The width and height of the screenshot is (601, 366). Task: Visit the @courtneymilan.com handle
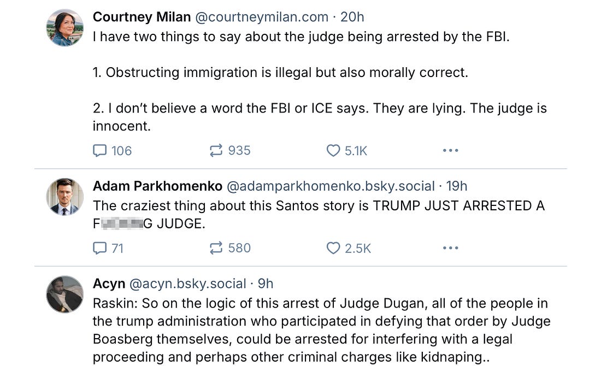262,17
